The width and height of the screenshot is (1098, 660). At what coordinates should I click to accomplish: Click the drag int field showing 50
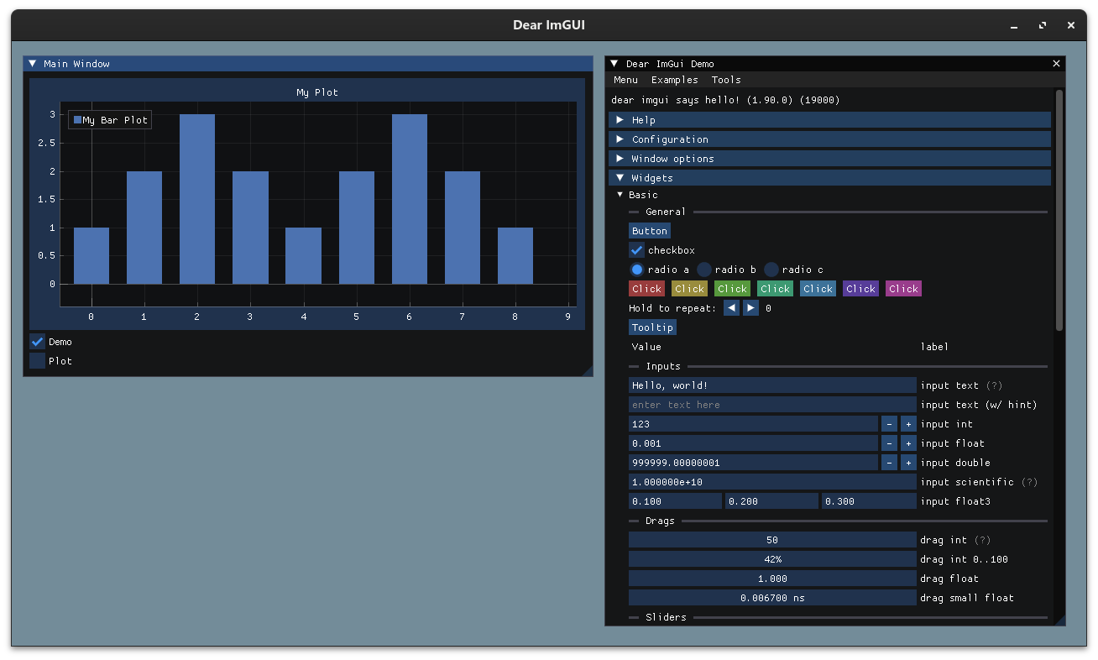pyautogui.click(x=772, y=540)
